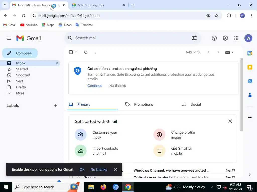Show search options filter icon

pos(194,38)
